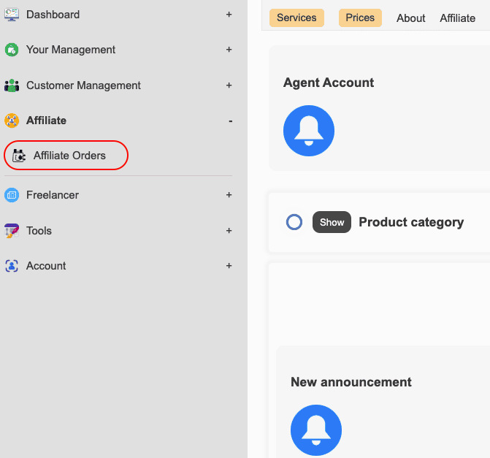Click the Agent Account bell icon
Image resolution: width=490 pixels, height=458 pixels.
pyautogui.click(x=309, y=131)
